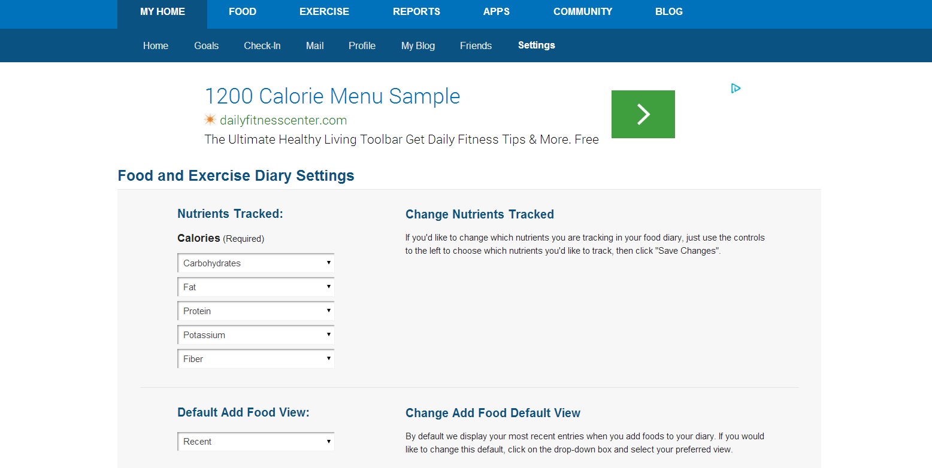Open the APPS section
The image size is (932, 468).
click(x=496, y=11)
